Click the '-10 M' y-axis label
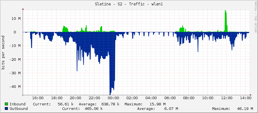The image size is (258, 113). click(x=15, y=46)
